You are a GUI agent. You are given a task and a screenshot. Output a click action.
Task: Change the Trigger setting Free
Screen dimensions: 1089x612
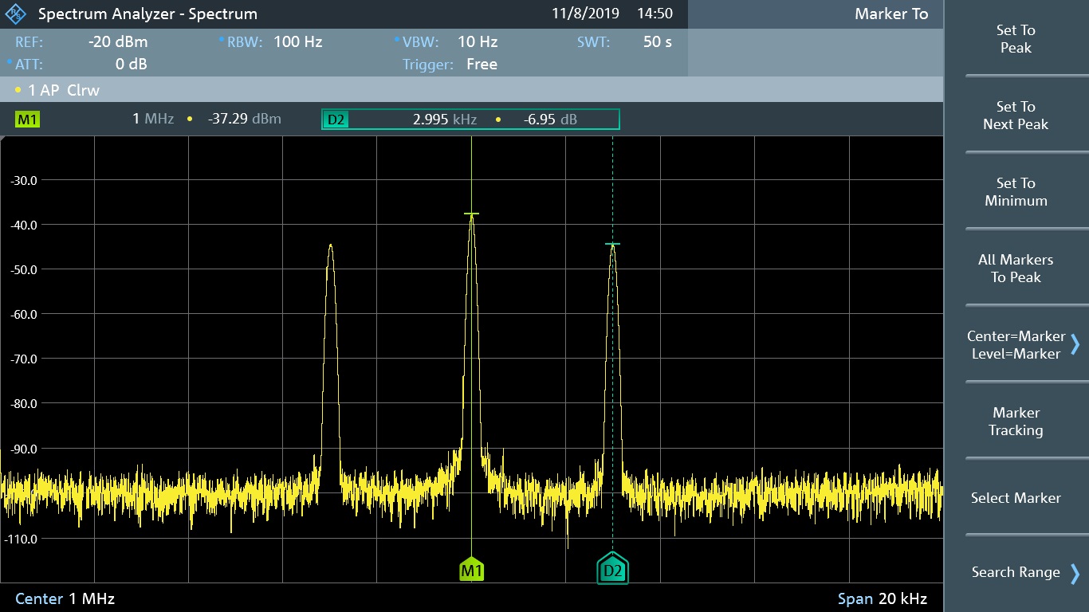coord(482,64)
